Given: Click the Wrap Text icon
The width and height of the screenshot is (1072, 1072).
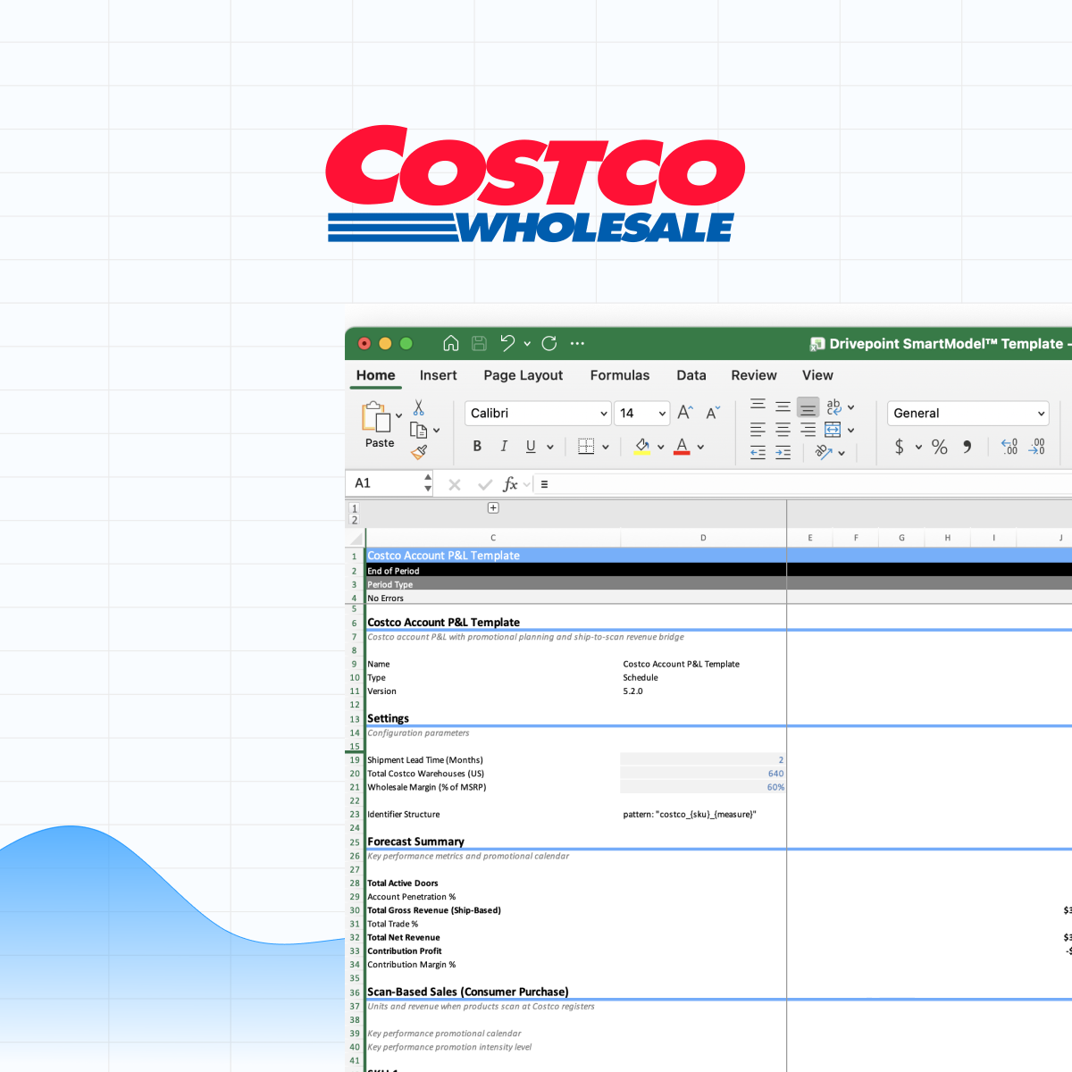Looking at the screenshot, I should [x=833, y=406].
